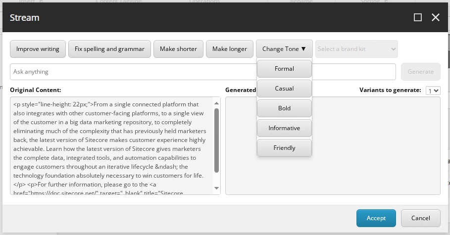Maximize the Stream dialog
The height and width of the screenshot is (235, 450).
tap(417, 17)
